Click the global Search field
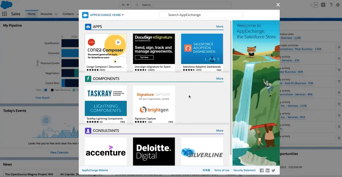The width and height of the screenshot is (342, 177). 181,5
